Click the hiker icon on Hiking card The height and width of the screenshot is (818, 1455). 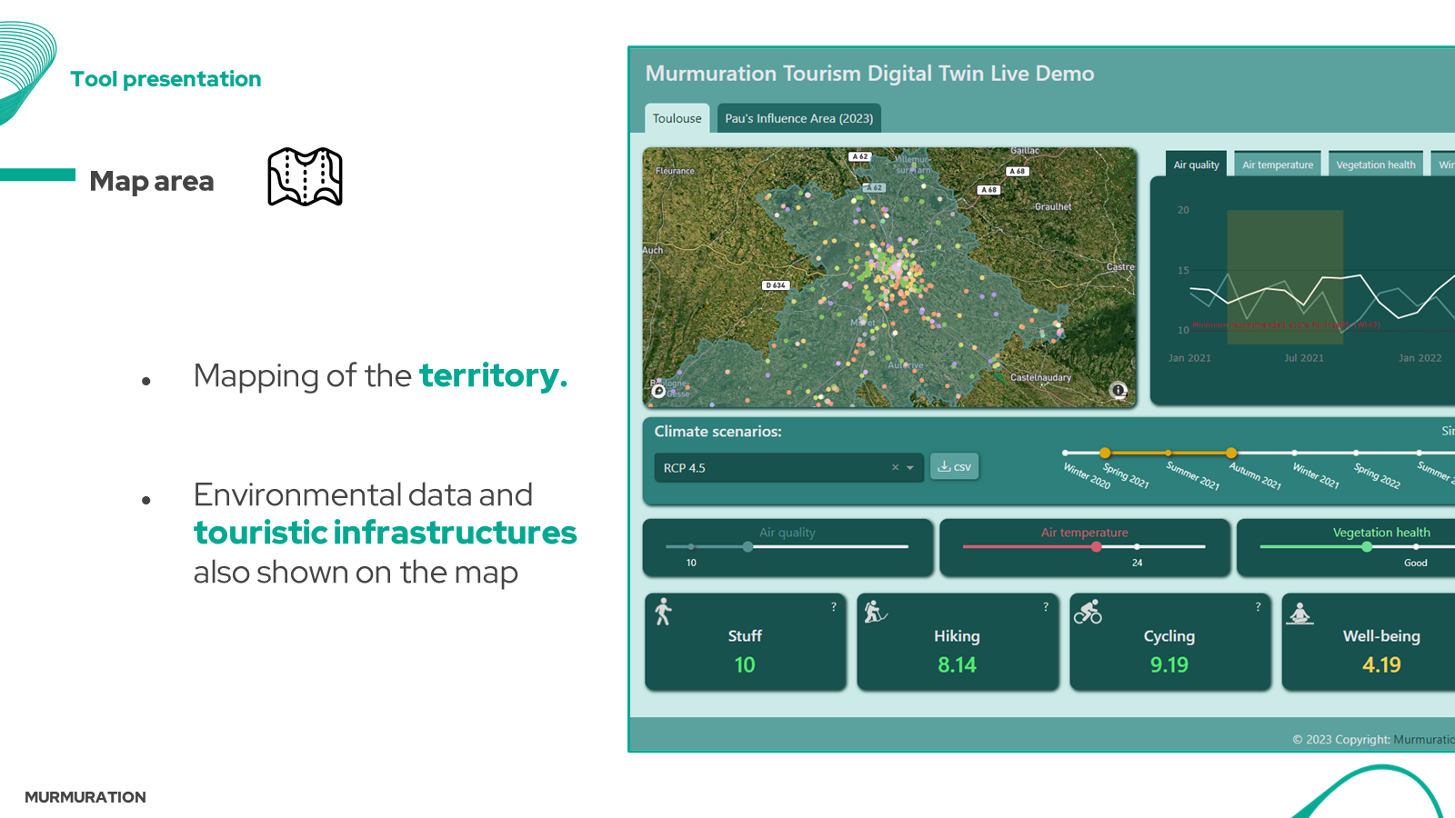tap(875, 612)
